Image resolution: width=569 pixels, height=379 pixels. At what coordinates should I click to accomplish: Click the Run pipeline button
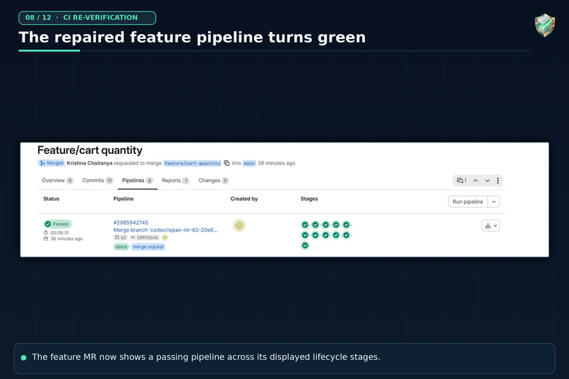(468, 202)
